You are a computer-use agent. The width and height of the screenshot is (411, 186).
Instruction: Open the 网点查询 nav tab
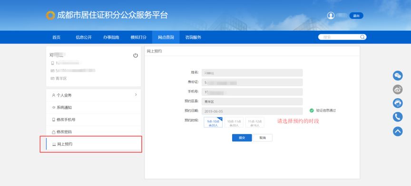pos(166,37)
